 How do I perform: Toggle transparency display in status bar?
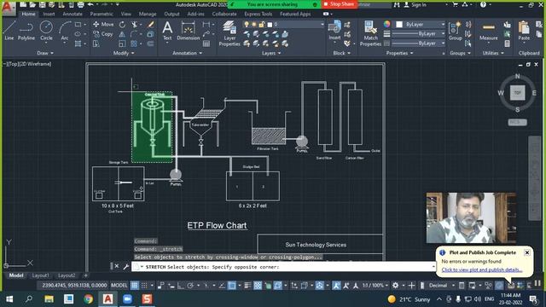click(x=258, y=286)
